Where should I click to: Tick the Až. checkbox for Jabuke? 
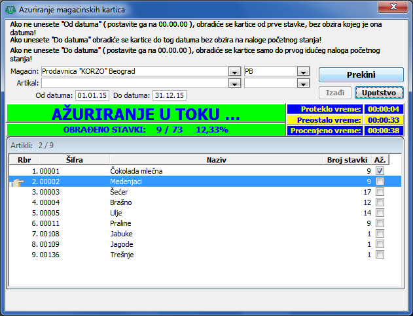tap(380, 234)
